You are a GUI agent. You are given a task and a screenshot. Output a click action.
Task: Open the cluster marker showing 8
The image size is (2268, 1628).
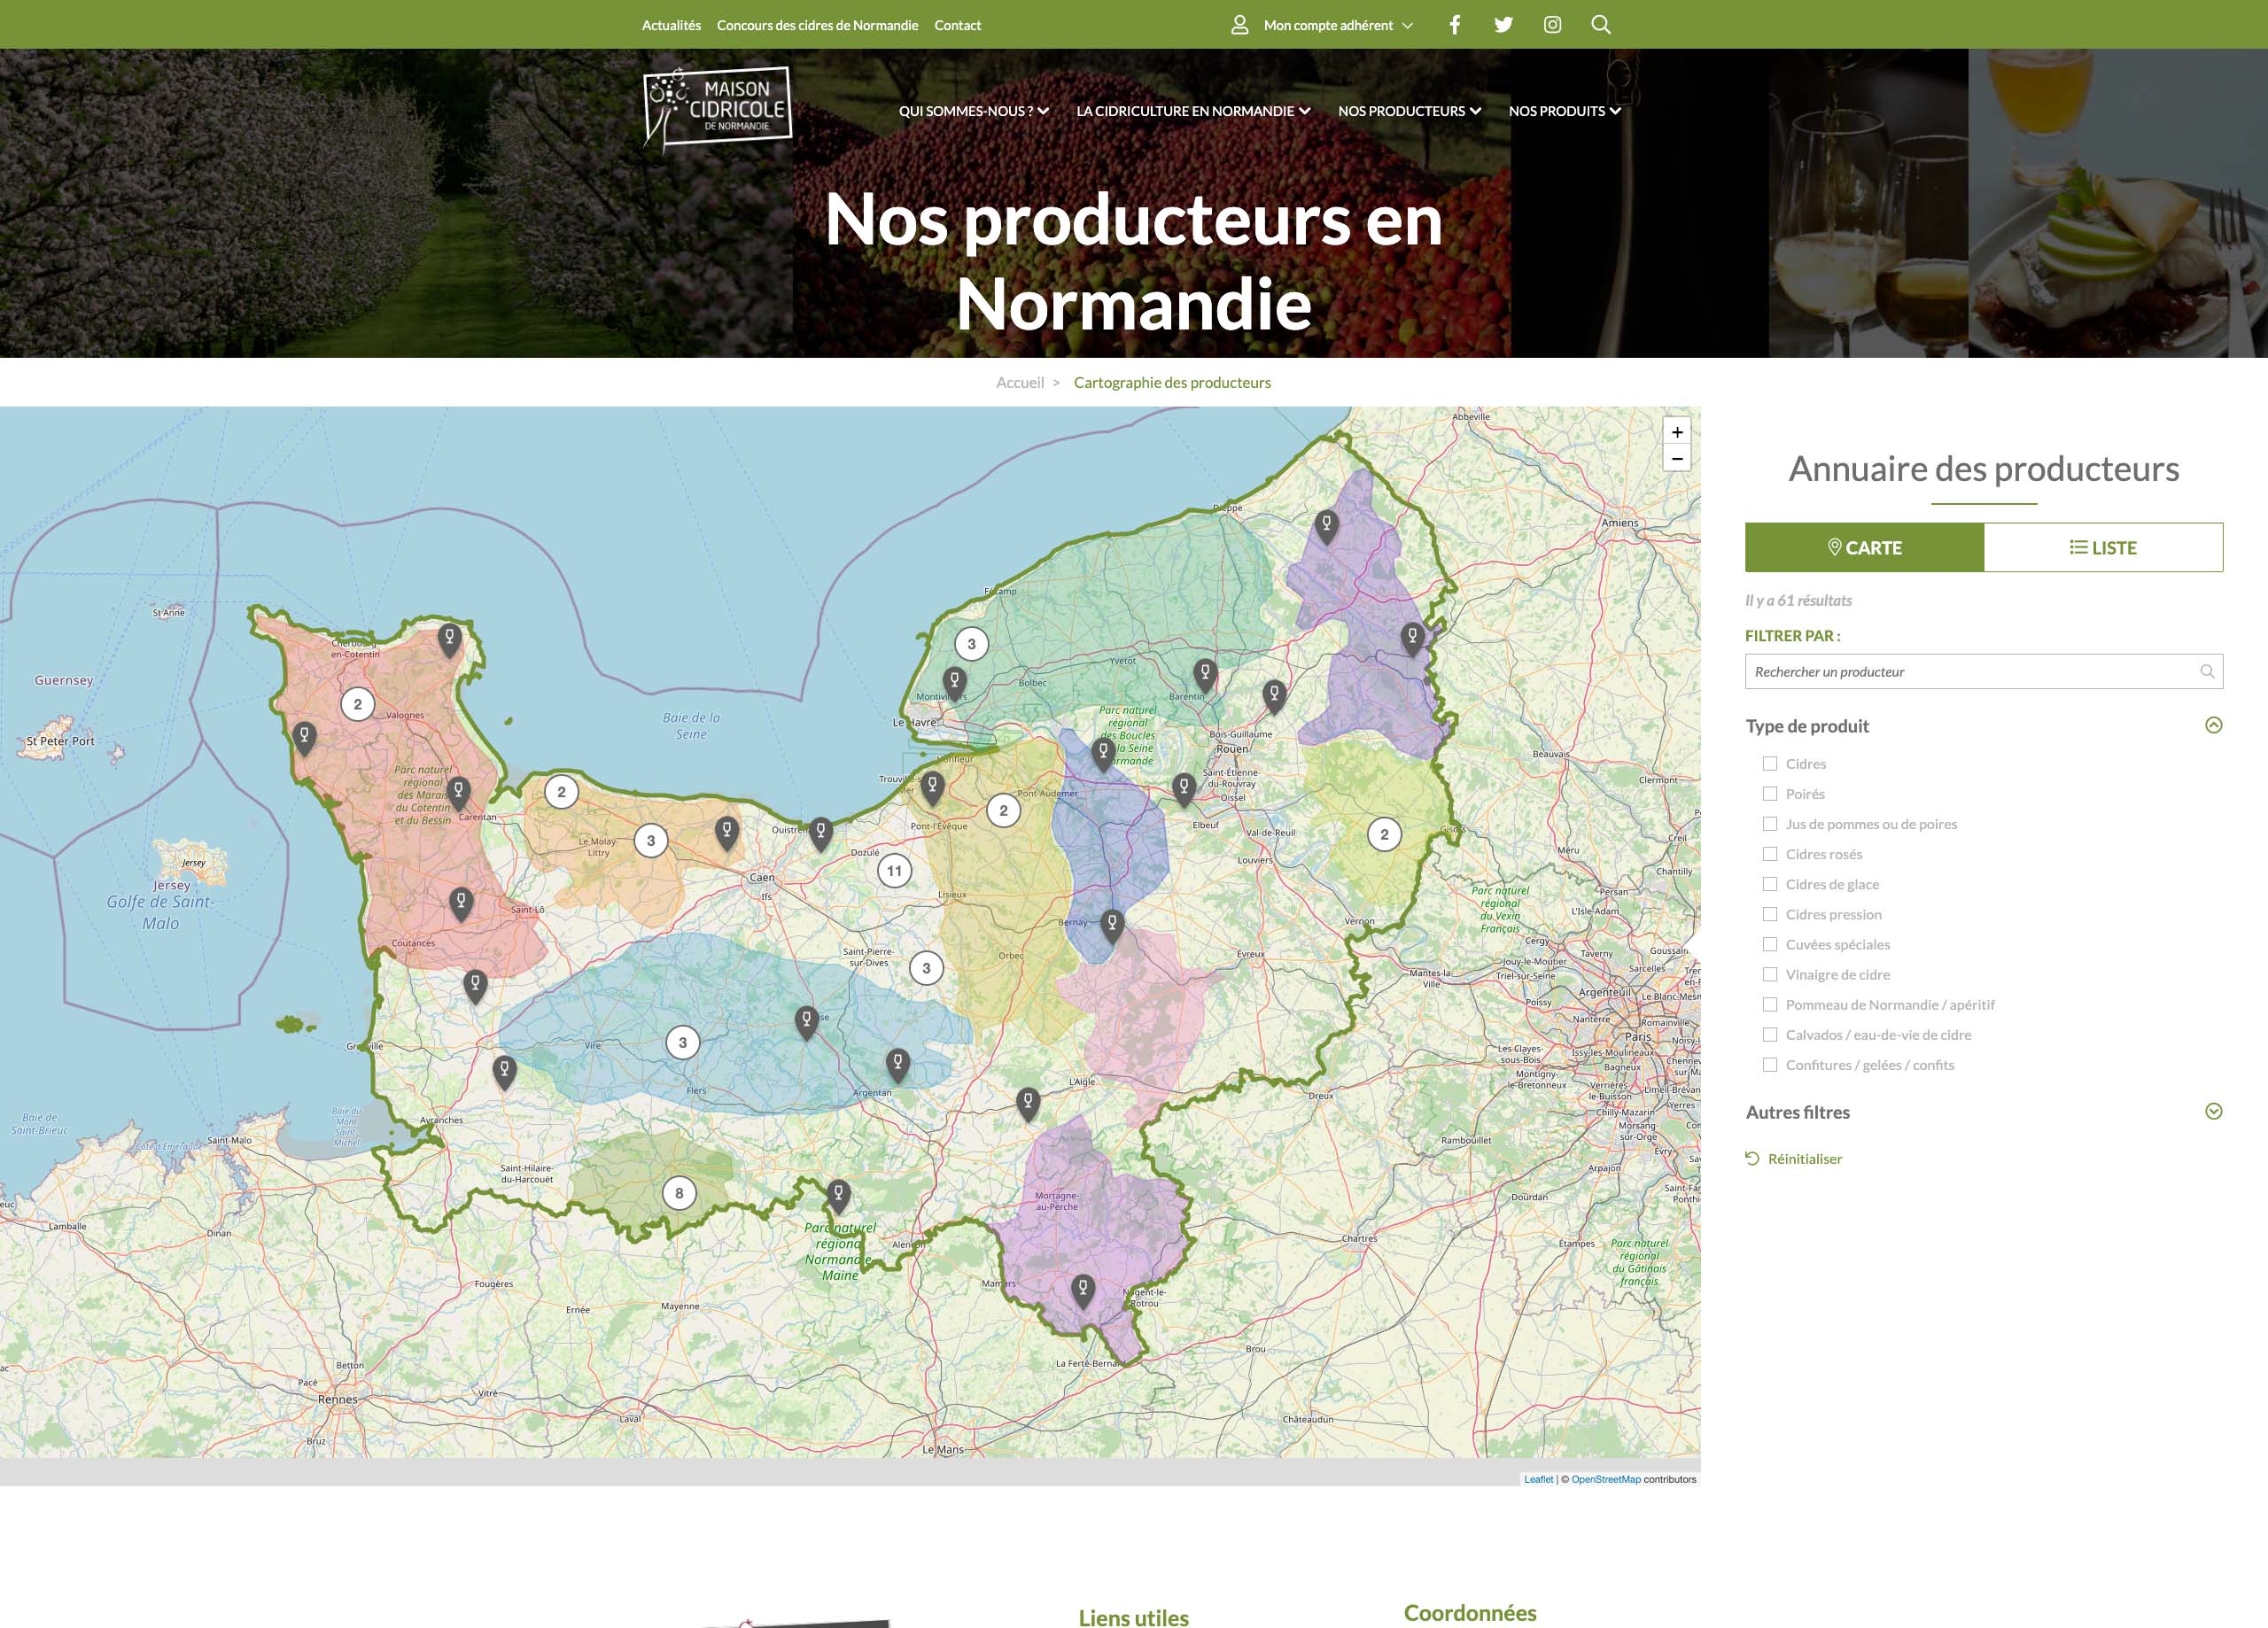679,1193
